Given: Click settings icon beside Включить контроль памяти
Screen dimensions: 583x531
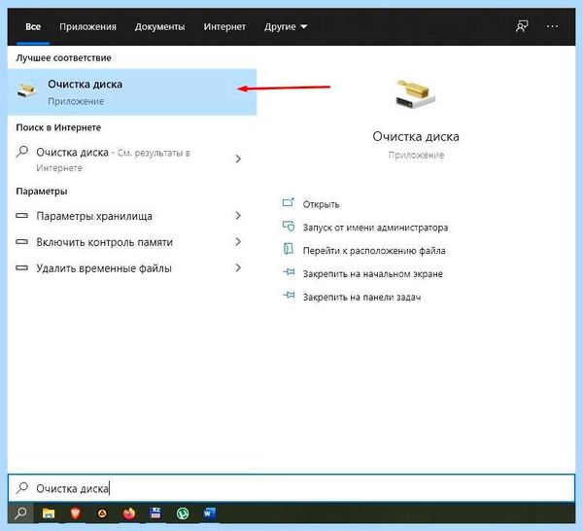Looking at the screenshot, I should tap(22, 242).
